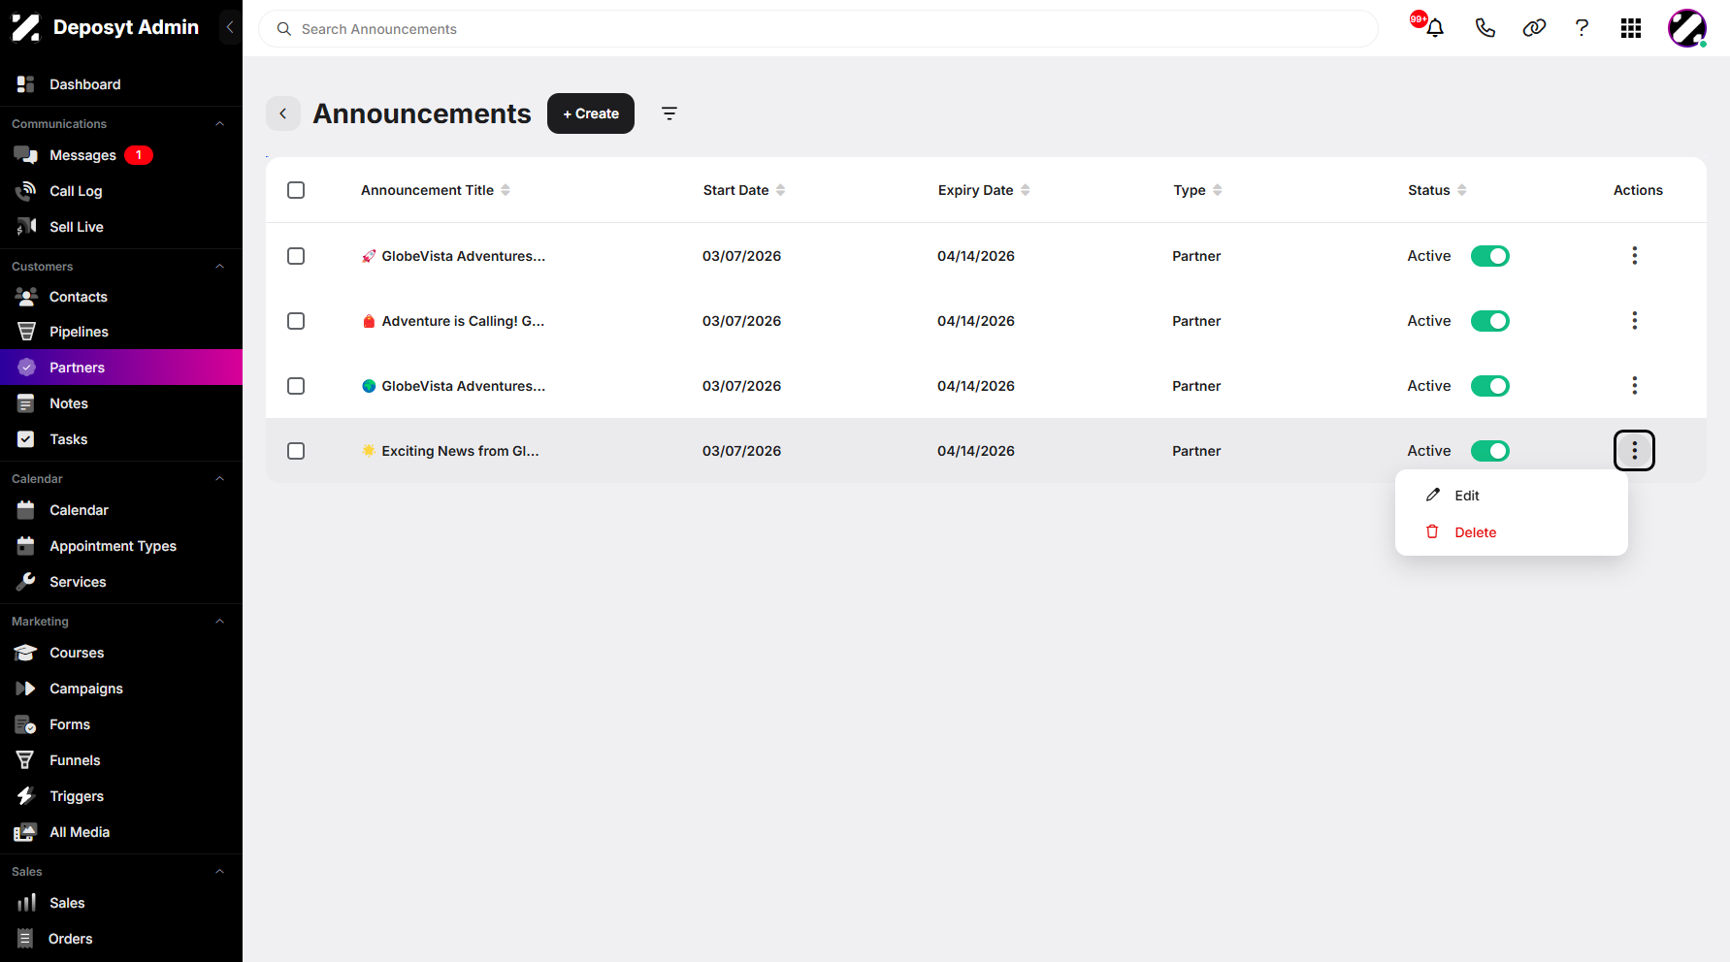Viewport: 1730px width, 962px height.
Task: Click the red Messages count badge
Action: [x=139, y=155]
